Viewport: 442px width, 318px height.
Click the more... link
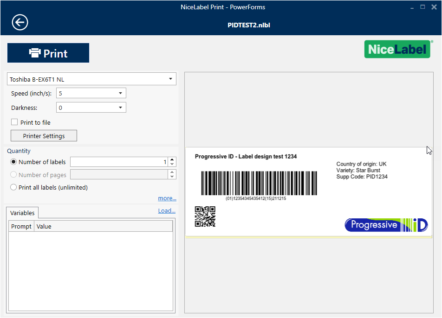pos(167,198)
